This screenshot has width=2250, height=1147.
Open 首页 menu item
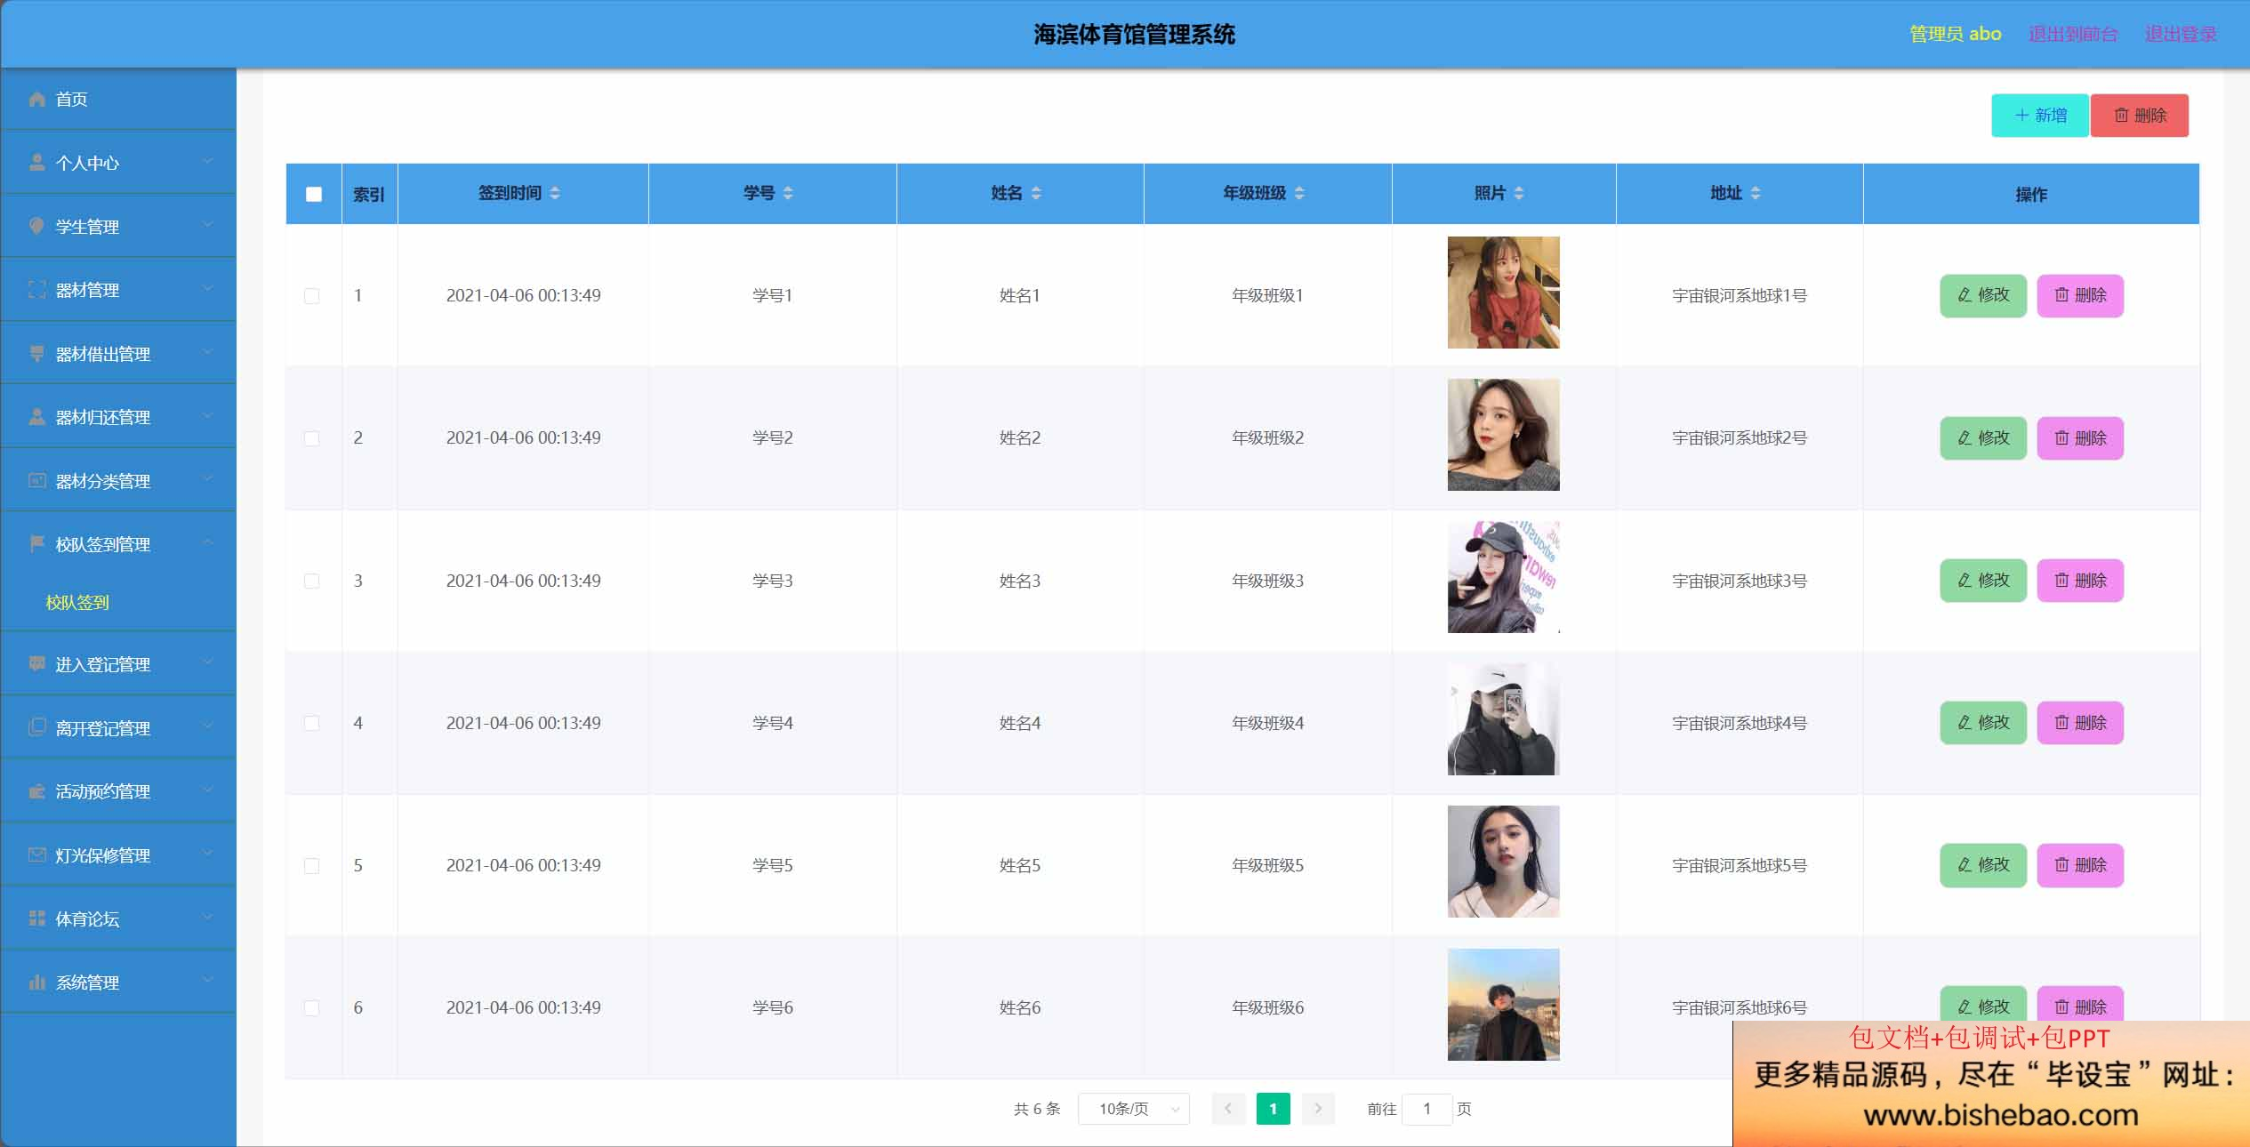click(x=118, y=99)
